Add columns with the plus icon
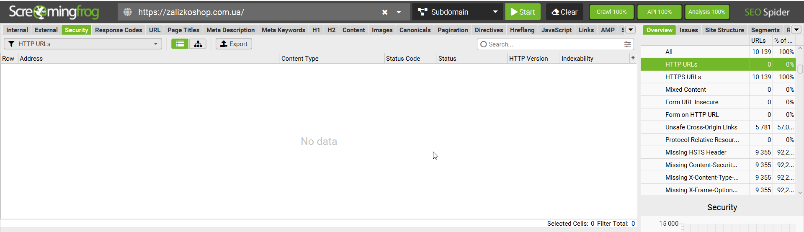The height and width of the screenshot is (232, 804). (x=633, y=58)
